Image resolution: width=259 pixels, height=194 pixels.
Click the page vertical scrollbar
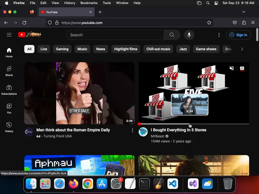(x=257, y=35)
